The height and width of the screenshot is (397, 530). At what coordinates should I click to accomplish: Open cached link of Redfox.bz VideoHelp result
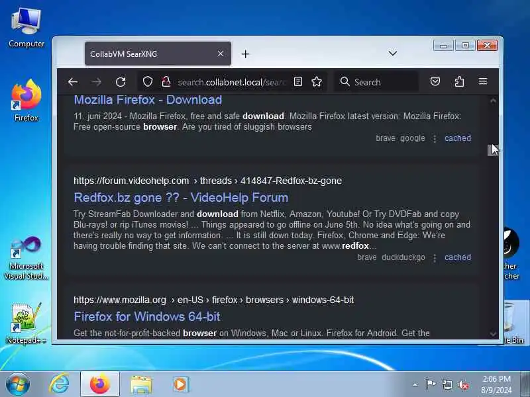coord(458,257)
